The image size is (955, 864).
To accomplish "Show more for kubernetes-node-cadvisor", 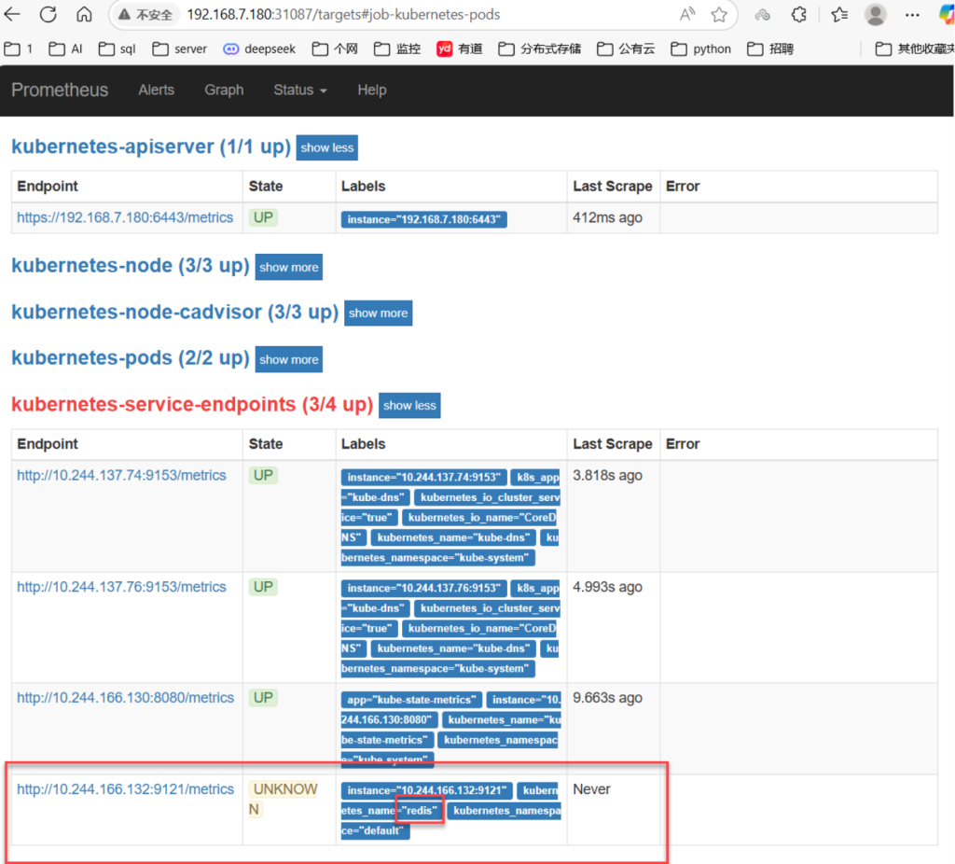I will [x=378, y=313].
